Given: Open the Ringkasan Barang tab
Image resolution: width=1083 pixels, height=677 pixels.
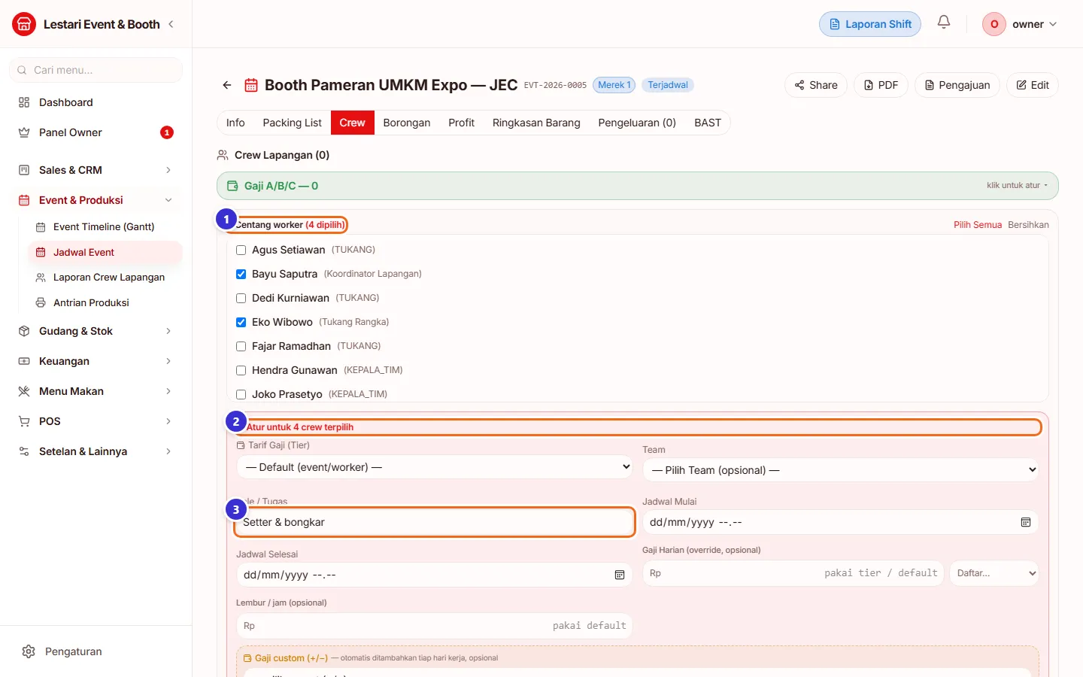Looking at the screenshot, I should [x=536, y=123].
